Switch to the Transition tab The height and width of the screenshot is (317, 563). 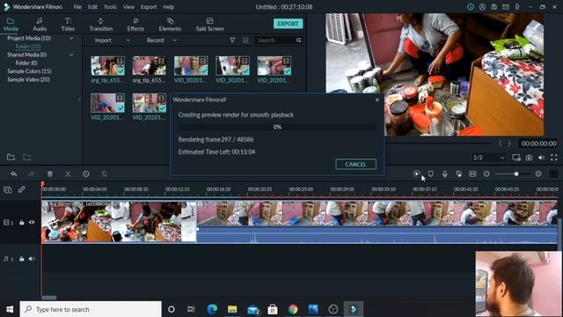[101, 25]
